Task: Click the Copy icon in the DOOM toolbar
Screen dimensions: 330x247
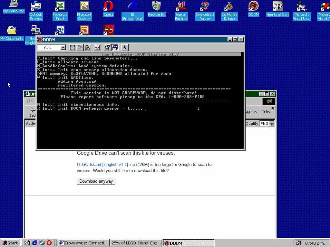Action: click(80, 48)
